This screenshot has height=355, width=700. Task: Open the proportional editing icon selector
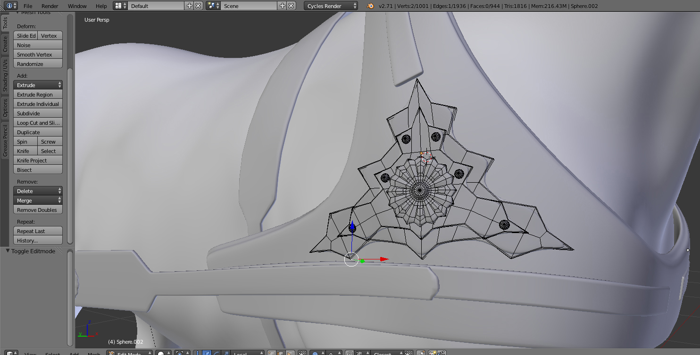pos(317,353)
